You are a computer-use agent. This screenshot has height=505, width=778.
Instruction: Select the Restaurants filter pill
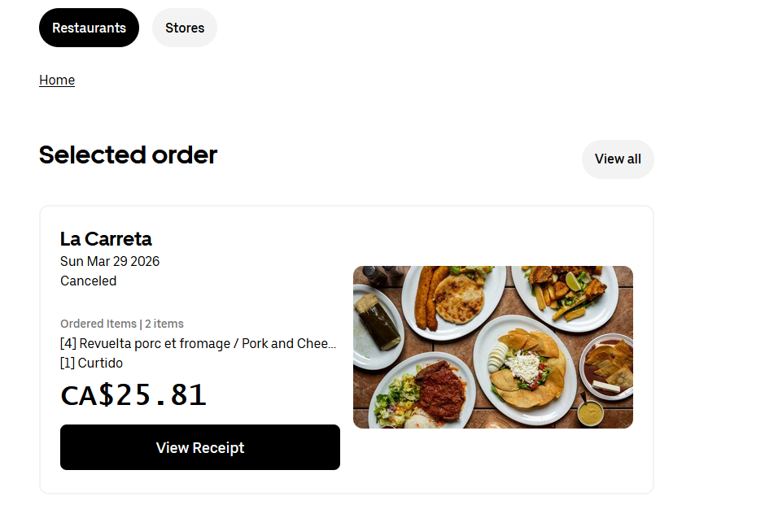click(x=89, y=27)
